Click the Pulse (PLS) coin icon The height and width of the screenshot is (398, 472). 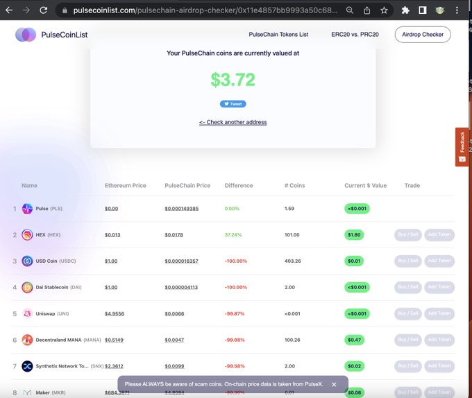point(27,209)
